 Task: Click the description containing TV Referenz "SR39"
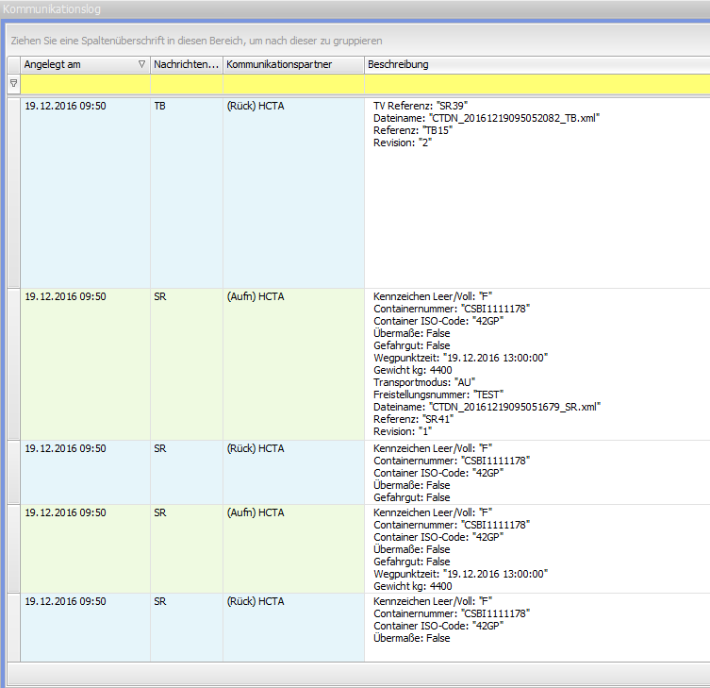[x=421, y=106]
